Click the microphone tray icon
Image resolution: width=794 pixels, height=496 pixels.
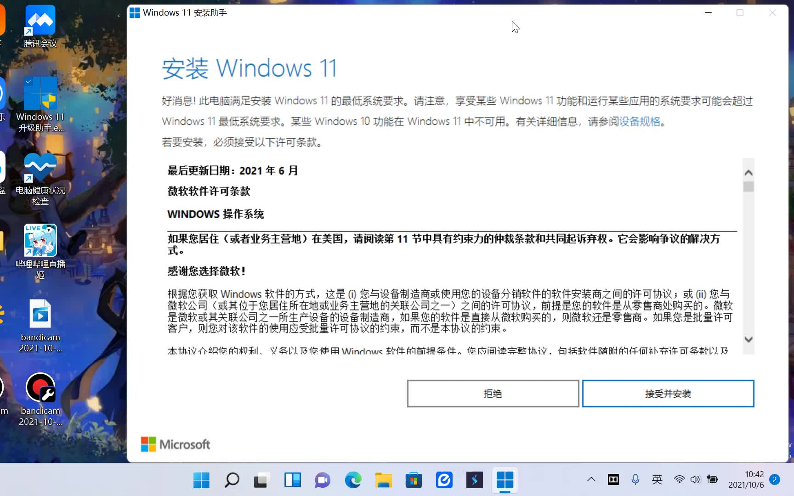tap(635, 479)
